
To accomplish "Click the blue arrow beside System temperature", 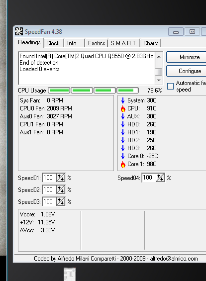I will click(x=123, y=100).
